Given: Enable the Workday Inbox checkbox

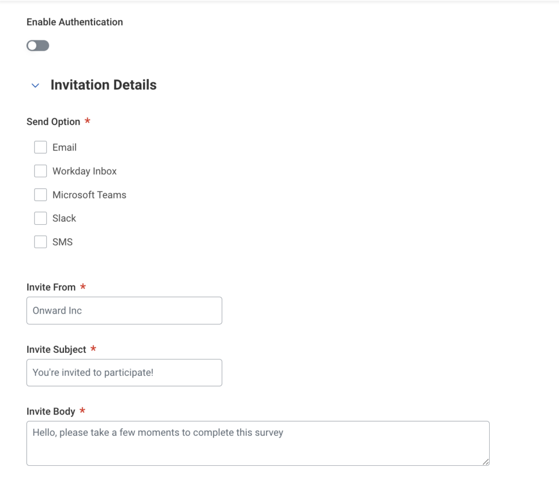Looking at the screenshot, I should (x=40, y=171).
